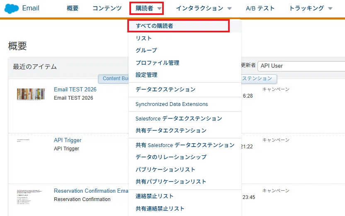
Task: Expand the トラッキング dropdown arrow
Action: pyautogui.click(x=330, y=9)
